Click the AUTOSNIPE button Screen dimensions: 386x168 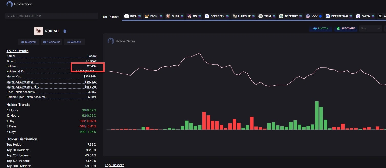tap(346, 28)
